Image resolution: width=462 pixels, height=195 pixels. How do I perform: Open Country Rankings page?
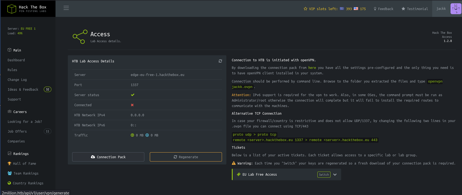click(x=28, y=183)
